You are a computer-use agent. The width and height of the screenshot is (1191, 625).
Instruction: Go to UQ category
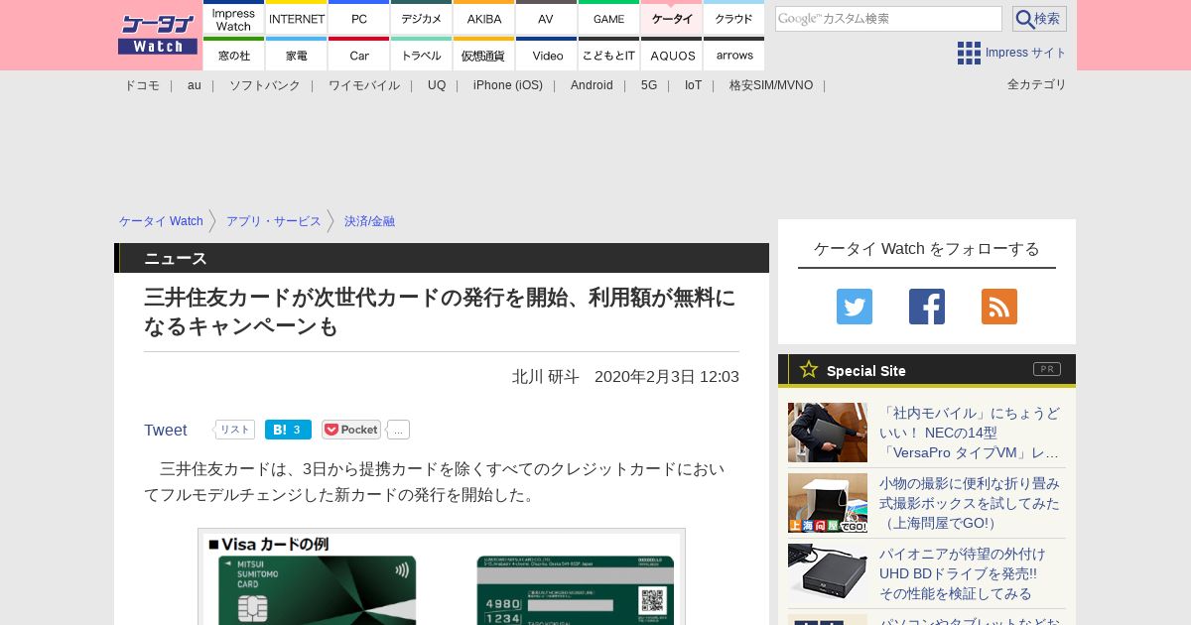click(437, 85)
